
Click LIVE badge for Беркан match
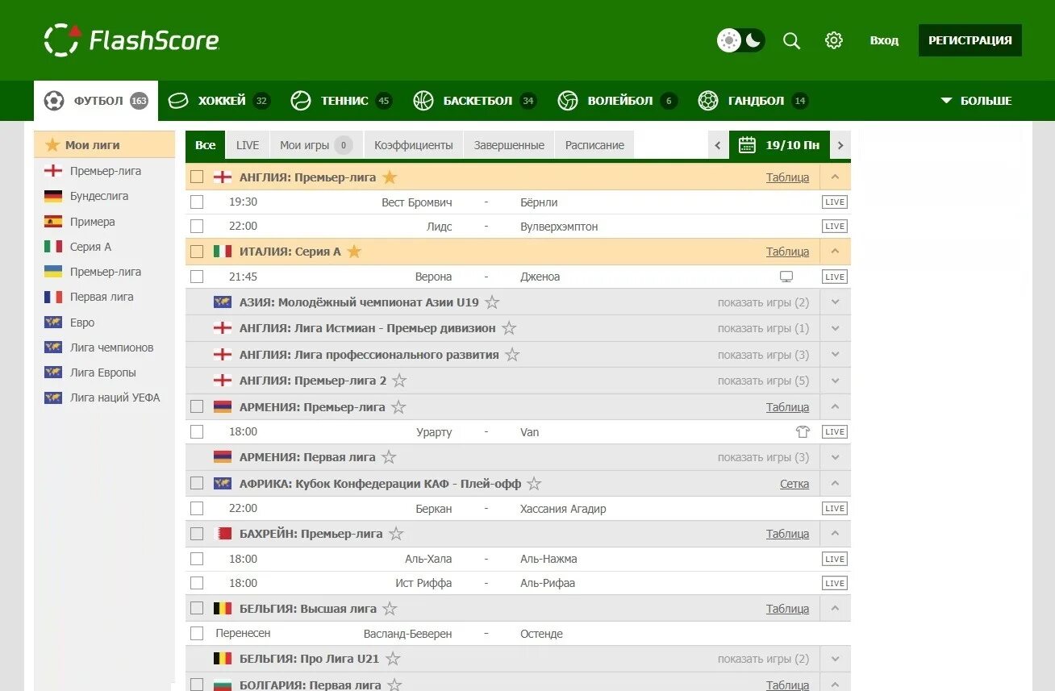point(835,509)
